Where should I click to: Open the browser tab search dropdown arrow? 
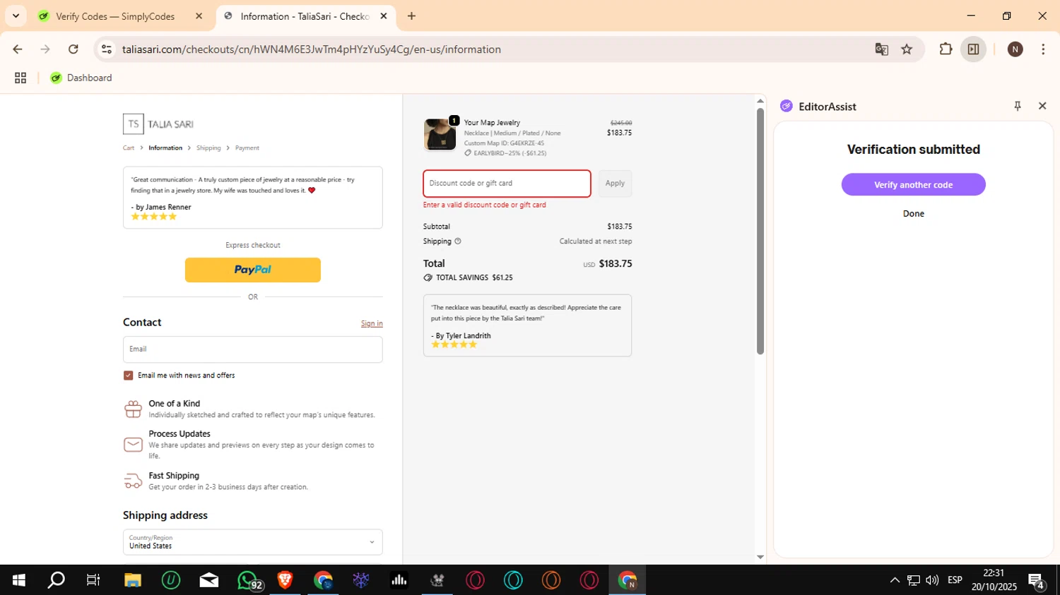click(16, 16)
